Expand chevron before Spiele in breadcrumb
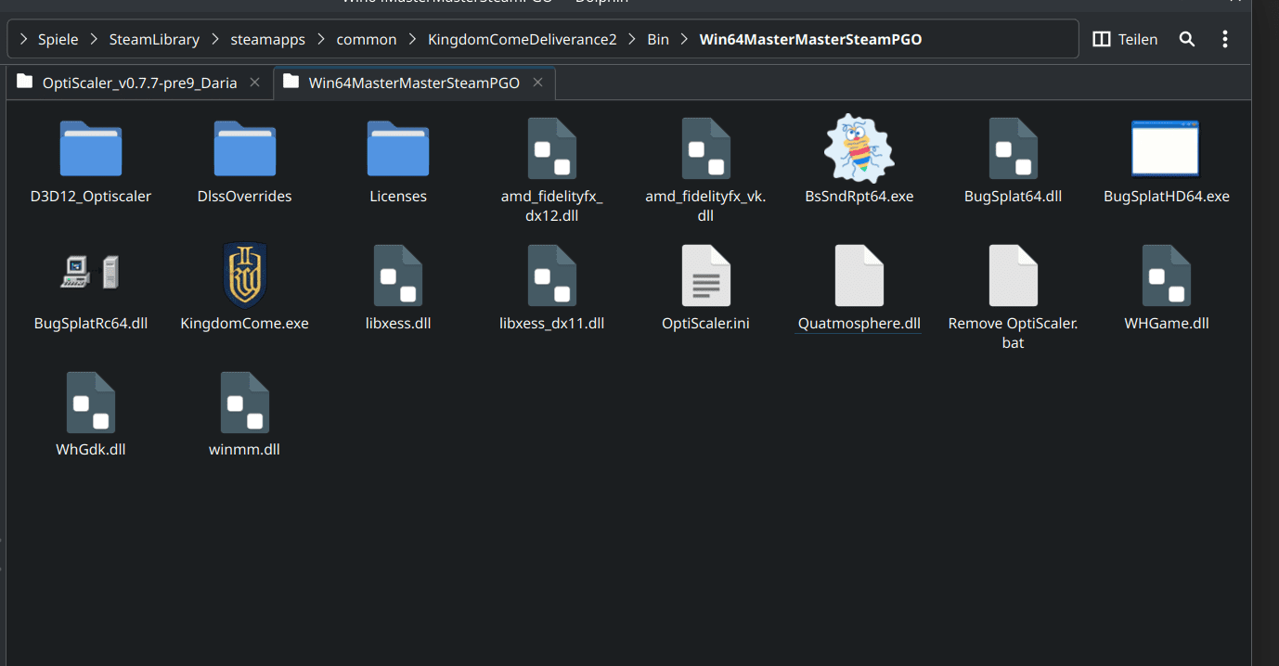 (23, 39)
